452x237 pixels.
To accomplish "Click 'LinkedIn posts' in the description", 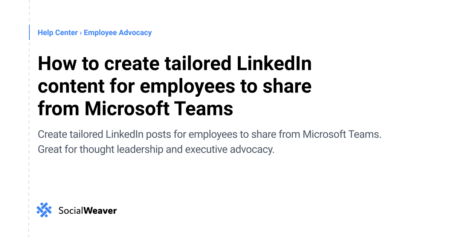I will pos(143,134).
